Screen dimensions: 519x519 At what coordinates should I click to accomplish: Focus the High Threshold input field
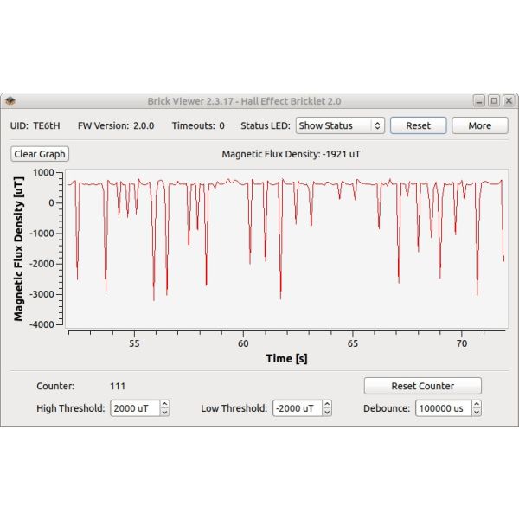[136, 408]
